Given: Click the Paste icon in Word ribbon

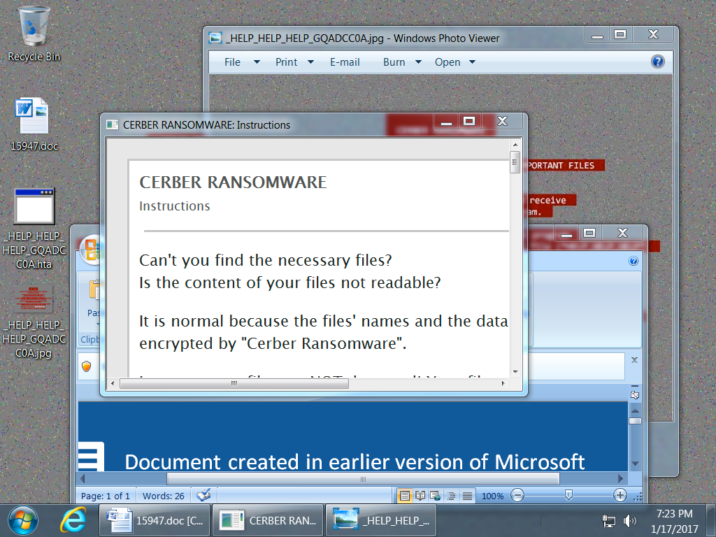Looking at the screenshot, I should (x=94, y=290).
